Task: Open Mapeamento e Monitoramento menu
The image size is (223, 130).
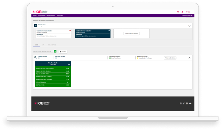Action: [46, 16]
